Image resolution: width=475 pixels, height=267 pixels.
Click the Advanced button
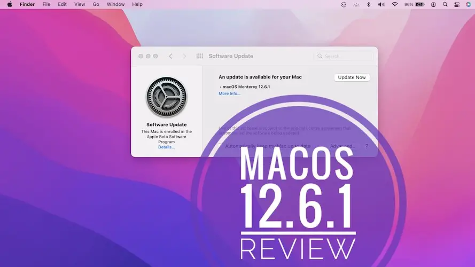click(x=342, y=146)
